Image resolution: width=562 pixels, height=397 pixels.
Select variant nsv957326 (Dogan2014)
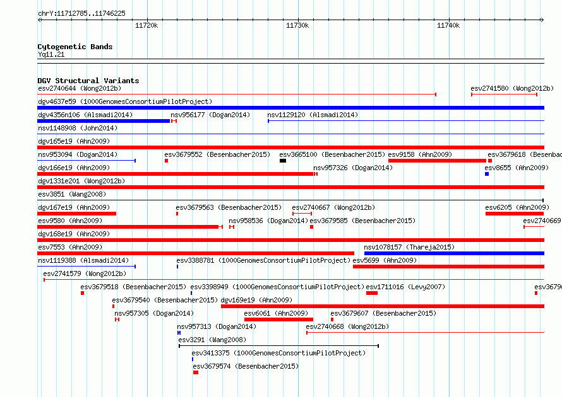coord(353,168)
